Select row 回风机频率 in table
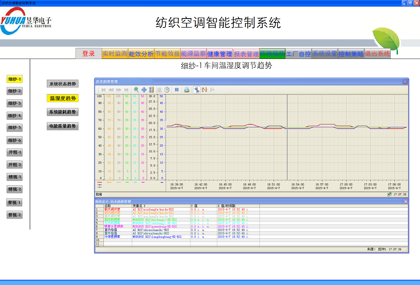Viewport: 420px width, 285px height. [251, 220]
